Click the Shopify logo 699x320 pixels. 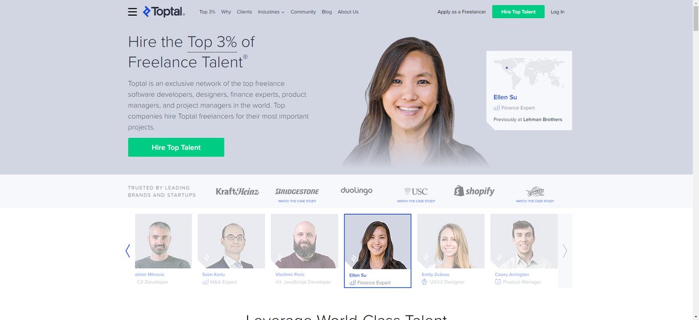pyautogui.click(x=474, y=191)
